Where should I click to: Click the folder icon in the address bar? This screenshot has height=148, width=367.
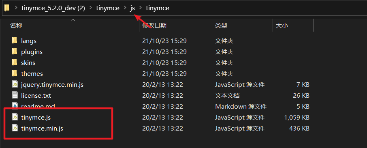(x=7, y=8)
